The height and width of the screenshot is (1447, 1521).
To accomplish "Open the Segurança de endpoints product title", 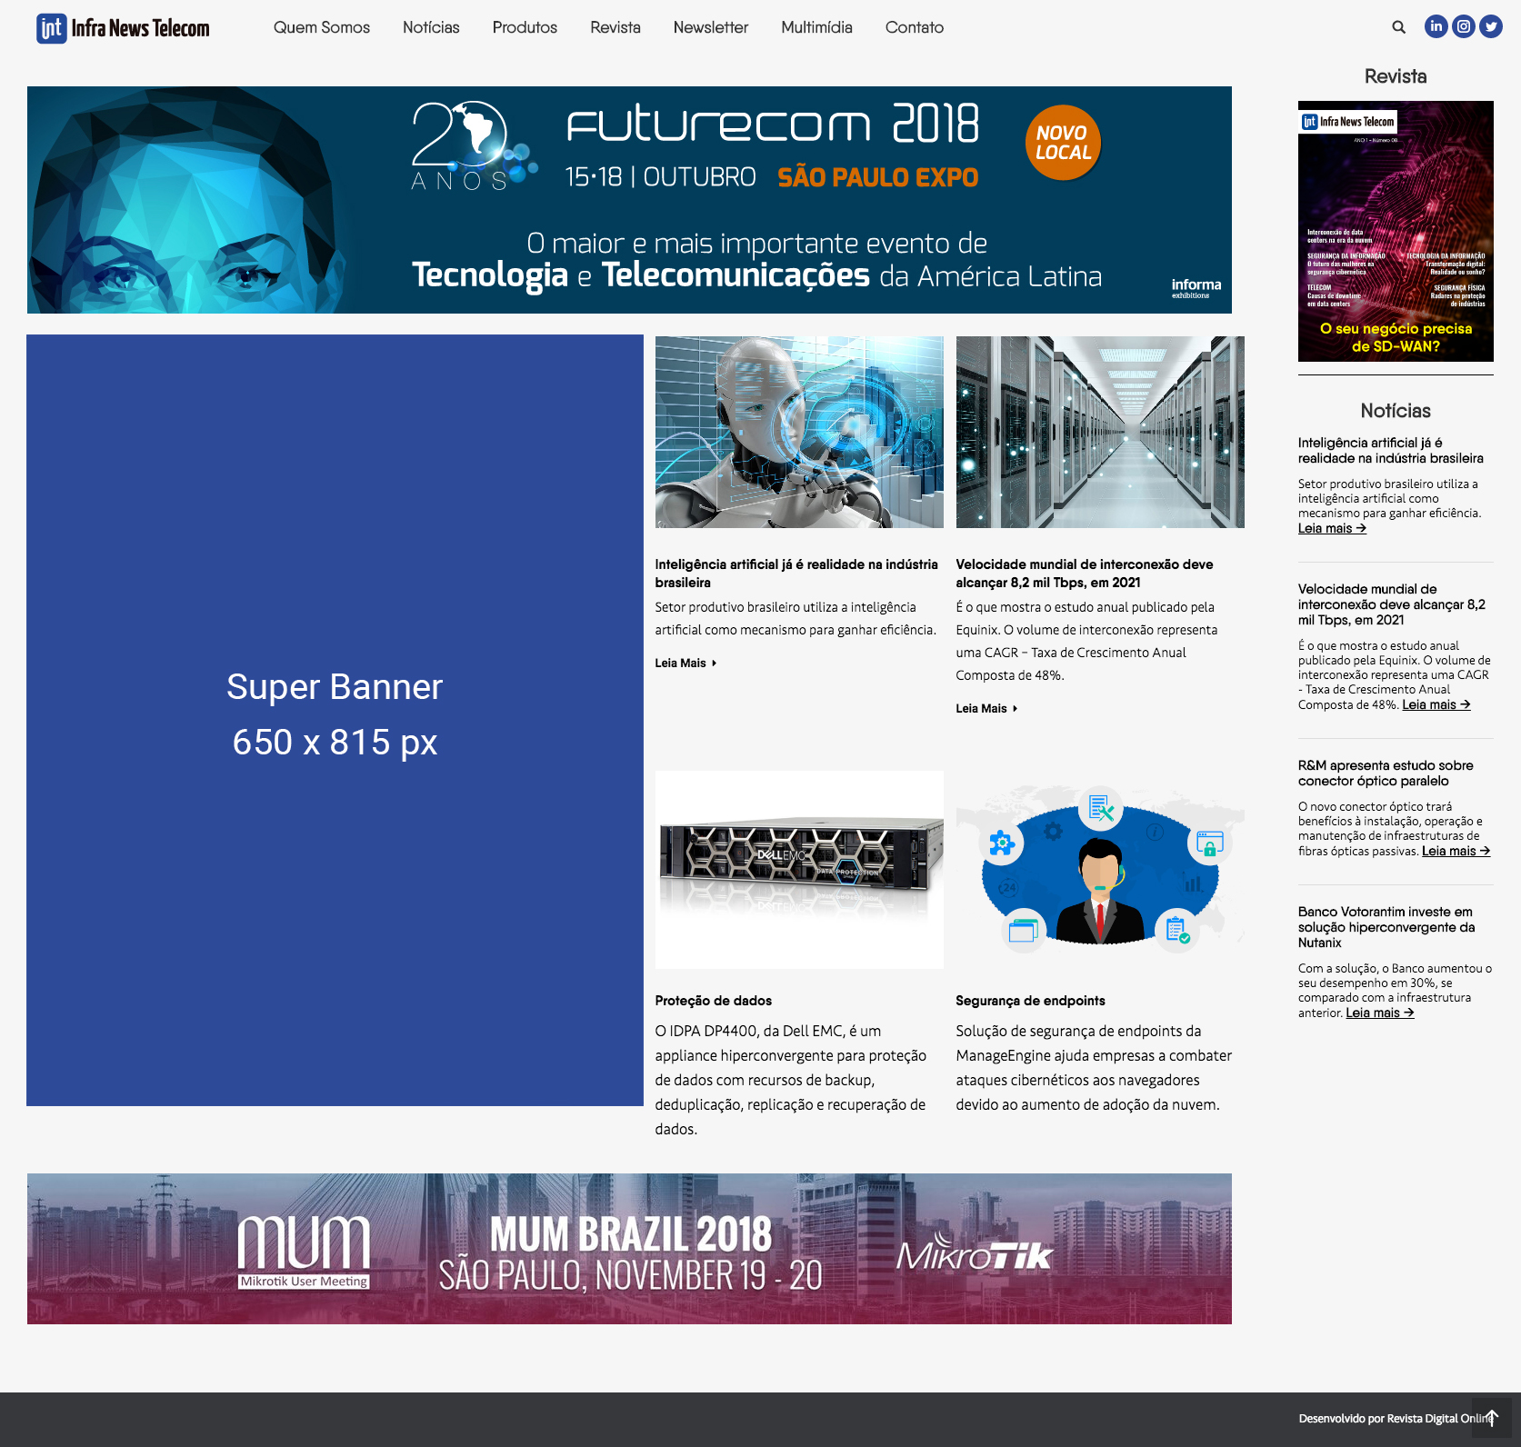I will [x=1030, y=1001].
